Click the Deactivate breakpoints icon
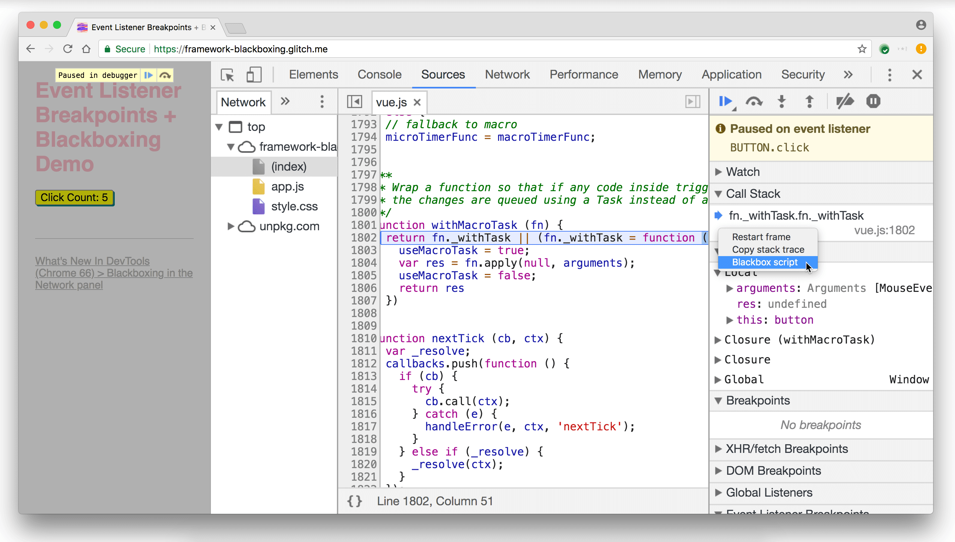Screen dimensions: 955x542 point(846,102)
